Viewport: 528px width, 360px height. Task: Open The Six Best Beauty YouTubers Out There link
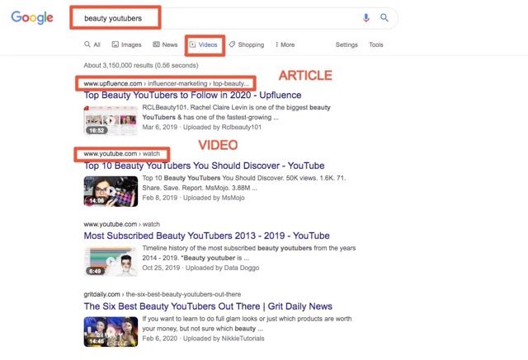pyautogui.click(x=208, y=306)
